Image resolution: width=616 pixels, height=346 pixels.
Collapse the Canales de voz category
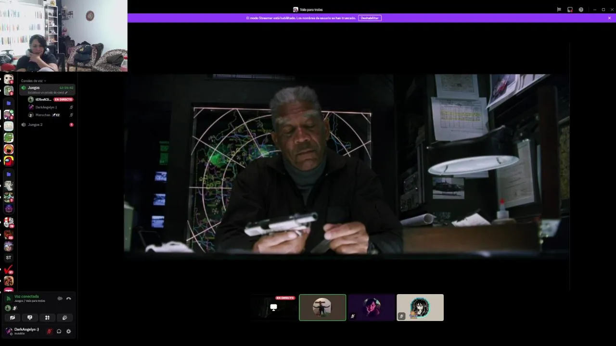click(x=34, y=81)
